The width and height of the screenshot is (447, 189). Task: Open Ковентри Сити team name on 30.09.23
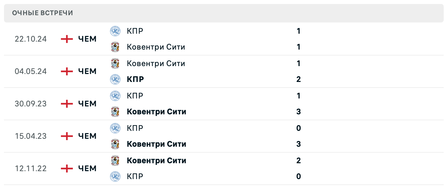point(156,112)
